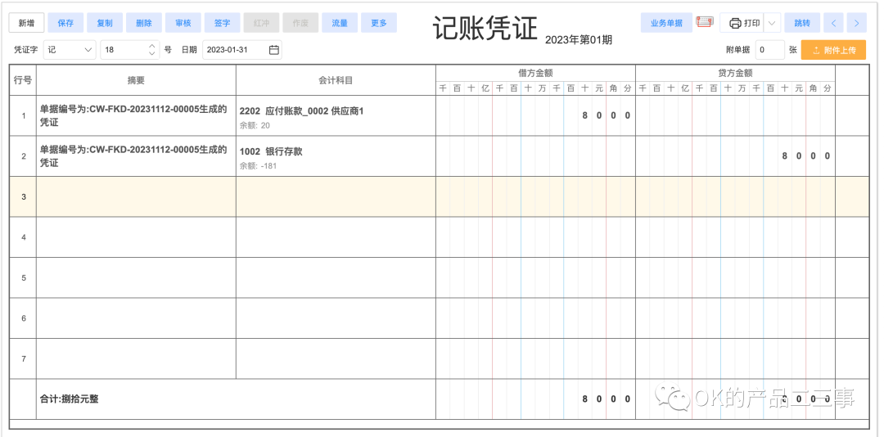Open the dropdown arrow beside 打印

coord(773,23)
